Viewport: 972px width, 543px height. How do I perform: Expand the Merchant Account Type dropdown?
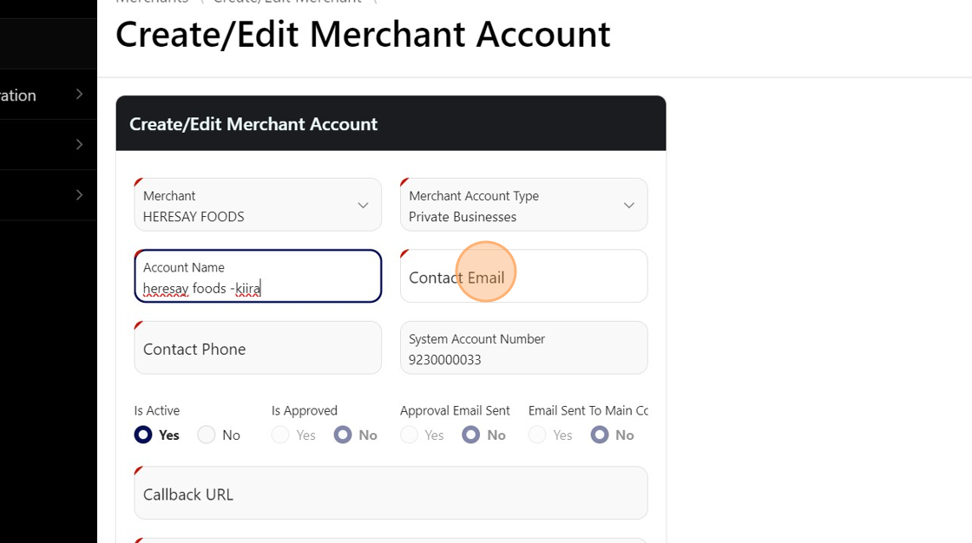(x=523, y=206)
